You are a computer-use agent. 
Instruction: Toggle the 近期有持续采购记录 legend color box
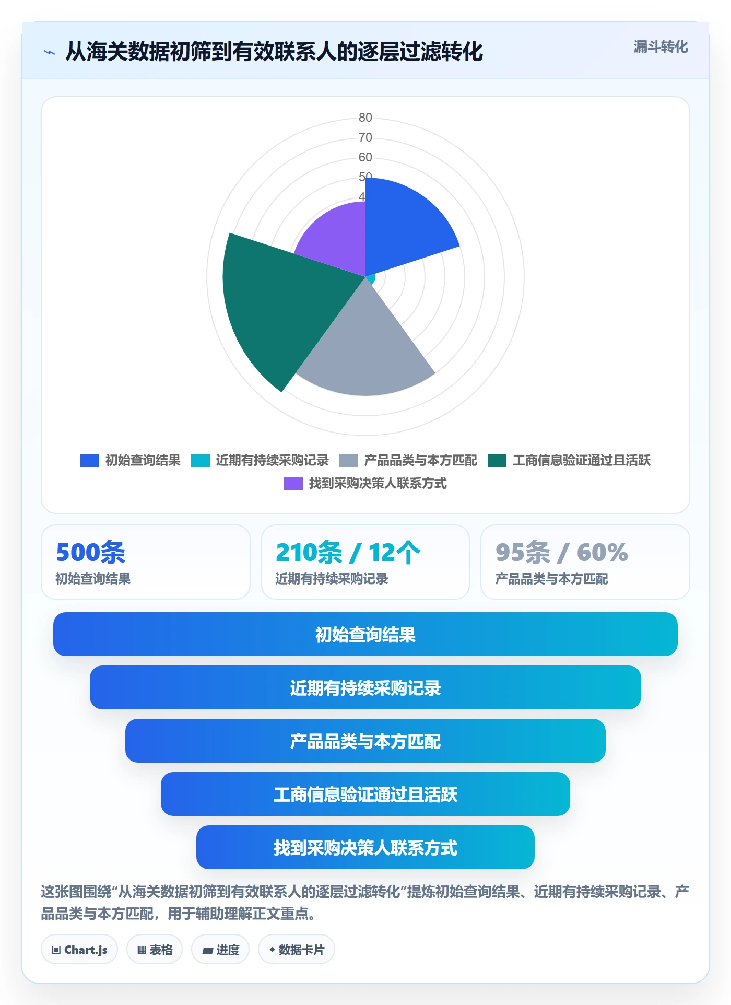click(x=201, y=460)
